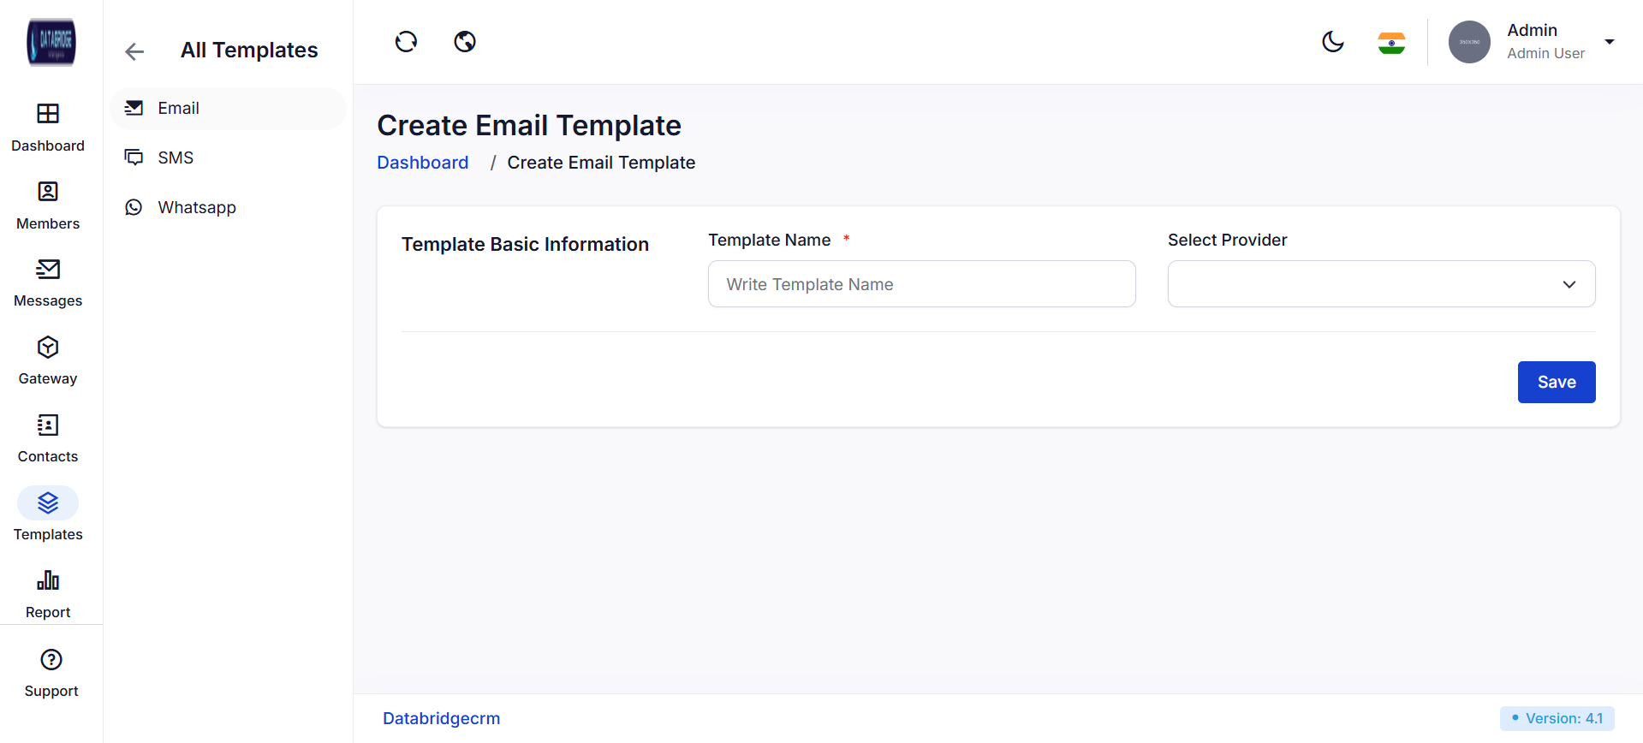Image resolution: width=1643 pixels, height=743 pixels.
Task: Expand the Select Provider dropdown
Action: 1381,284
